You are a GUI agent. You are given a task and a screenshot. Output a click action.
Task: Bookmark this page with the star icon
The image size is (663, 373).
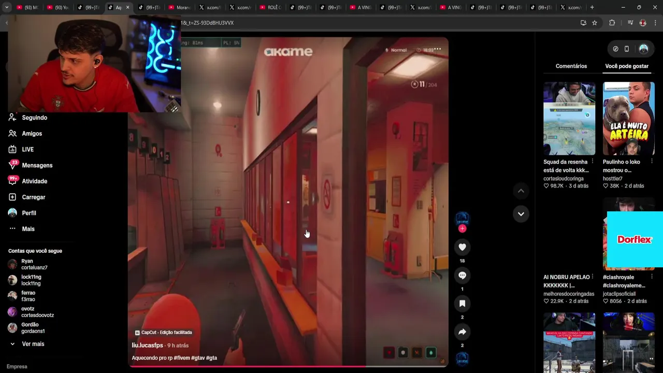click(595, 23)
